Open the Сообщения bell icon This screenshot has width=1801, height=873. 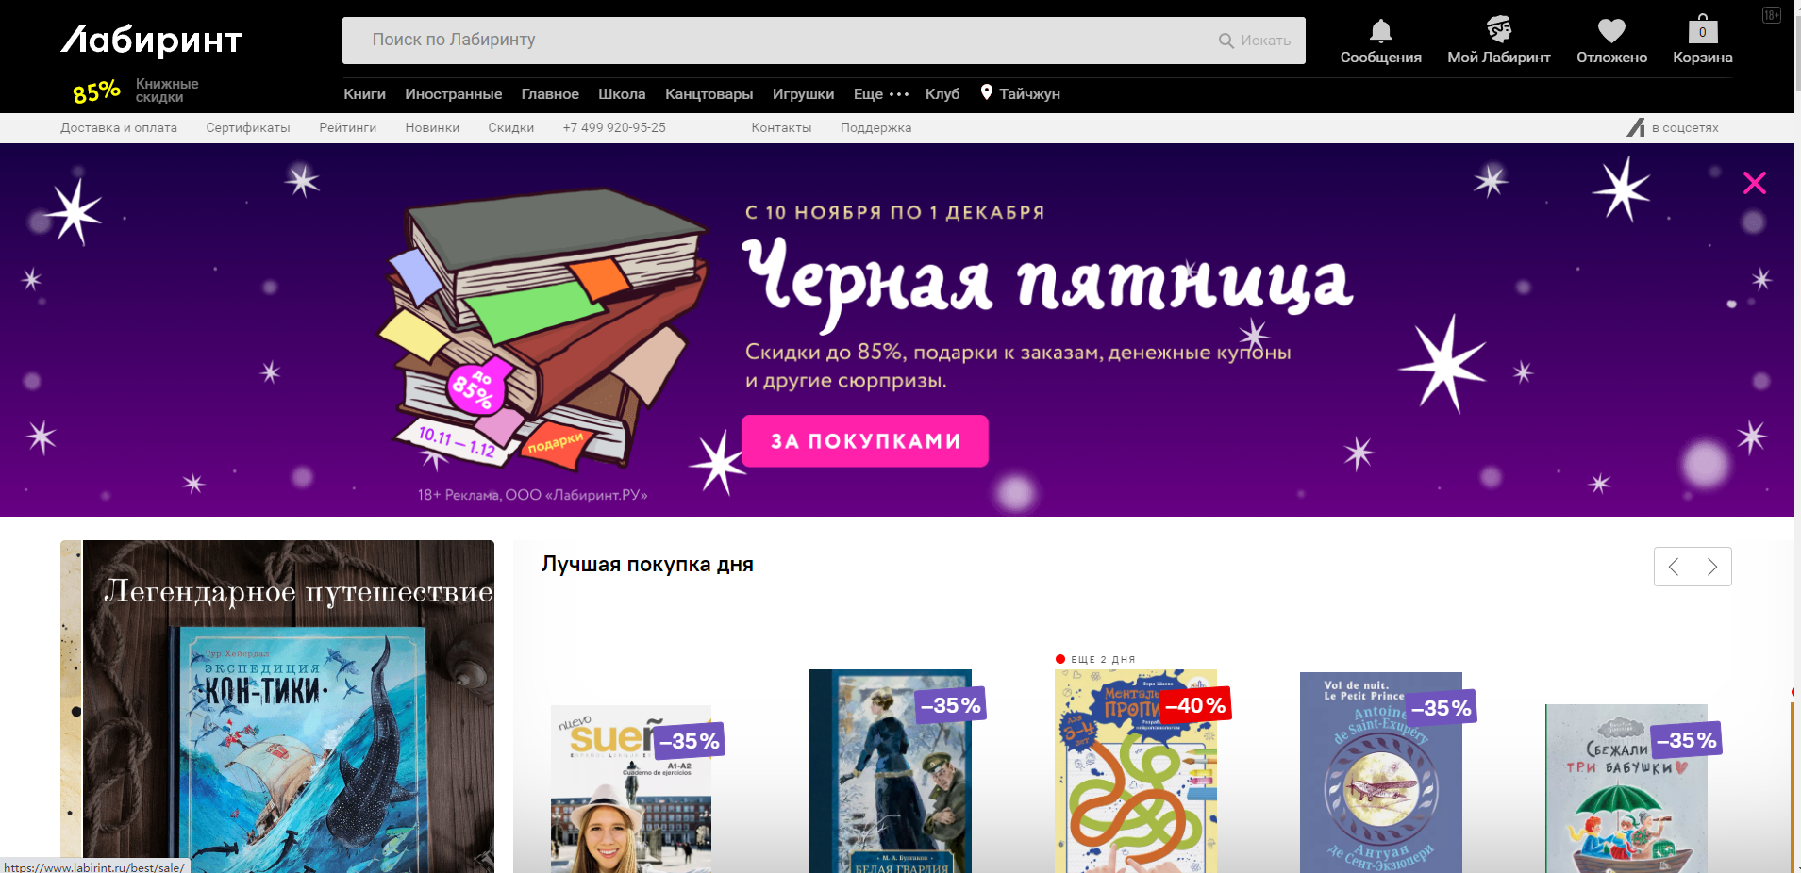pos(1380,31)
